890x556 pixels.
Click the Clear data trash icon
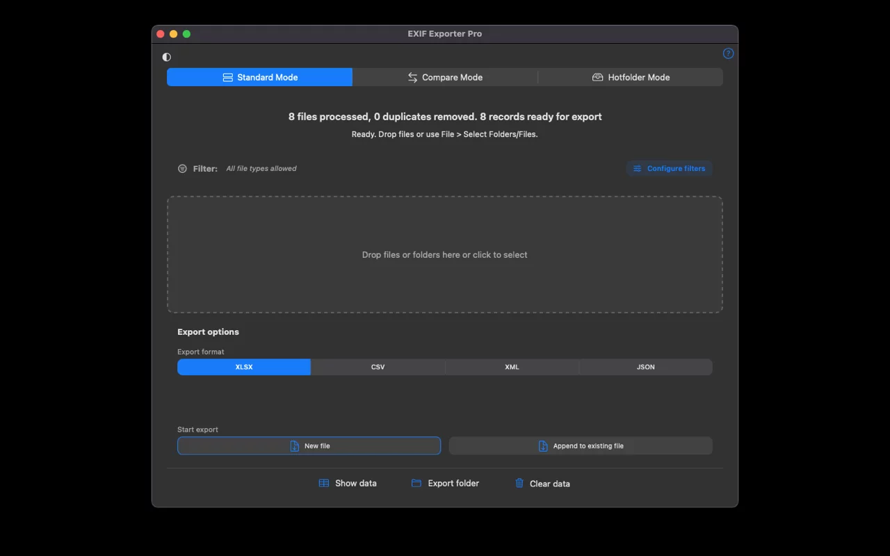point(519,483)
